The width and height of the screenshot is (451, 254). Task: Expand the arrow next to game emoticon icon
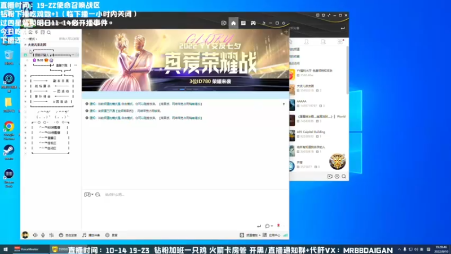(x=92, y=195)
